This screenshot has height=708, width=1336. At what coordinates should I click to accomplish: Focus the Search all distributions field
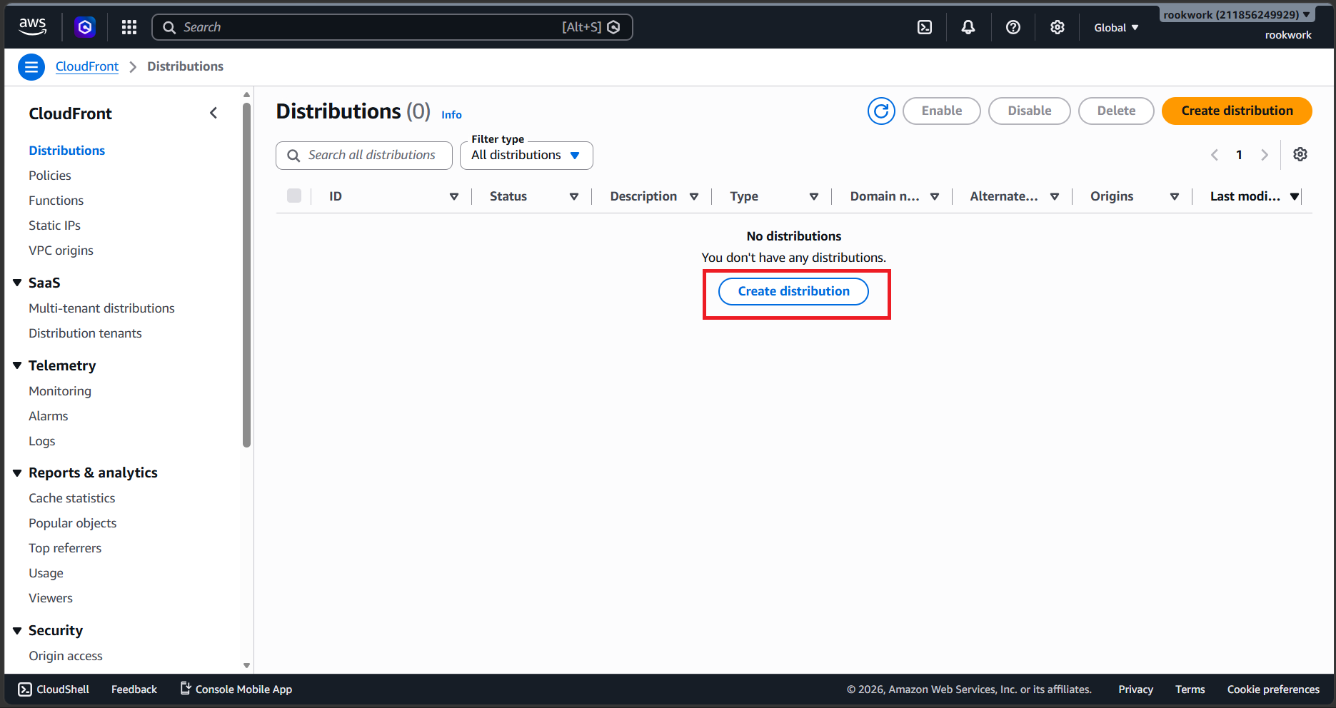364,156
